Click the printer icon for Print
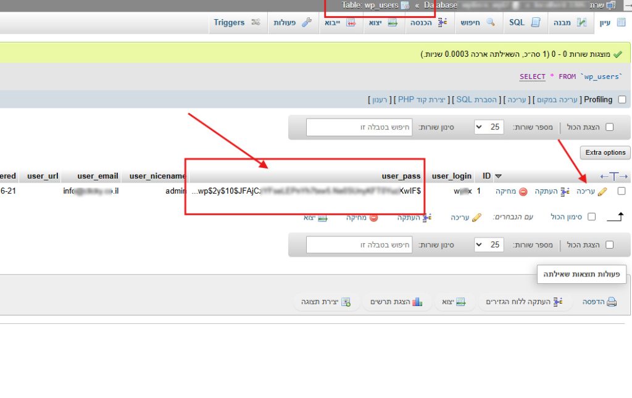This screenshot has width=632, height=398. pyautogui.click(x=611, y=302)
